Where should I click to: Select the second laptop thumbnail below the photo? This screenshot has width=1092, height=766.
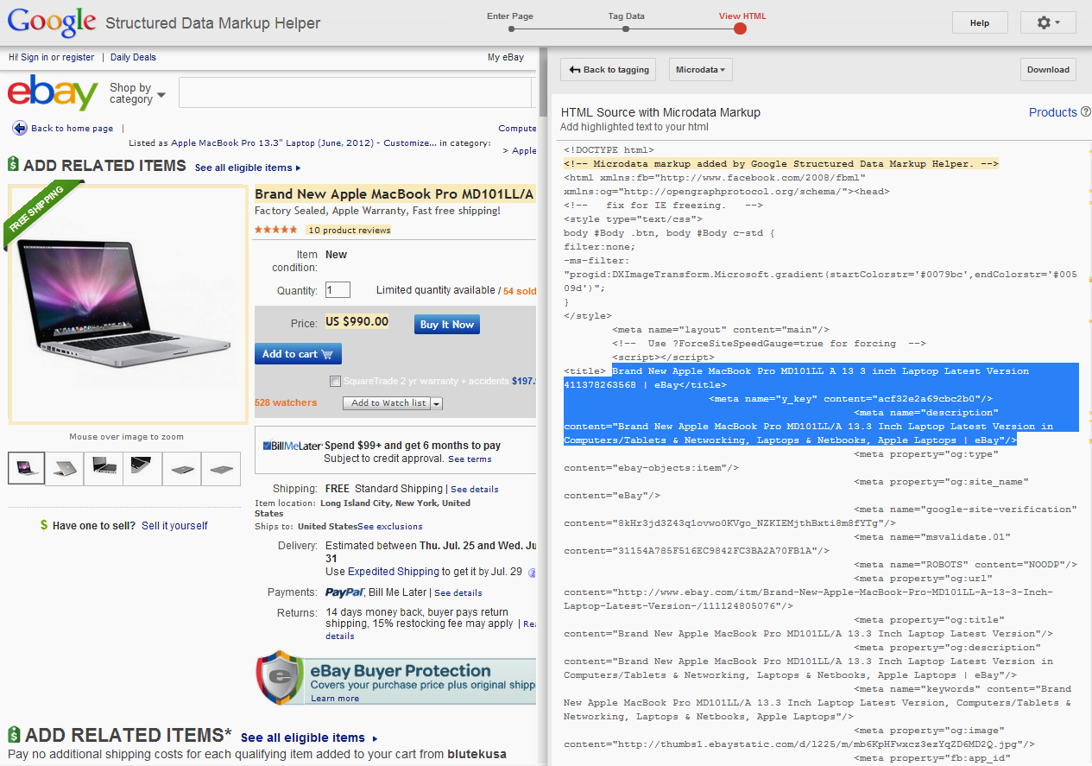(65, 468)
